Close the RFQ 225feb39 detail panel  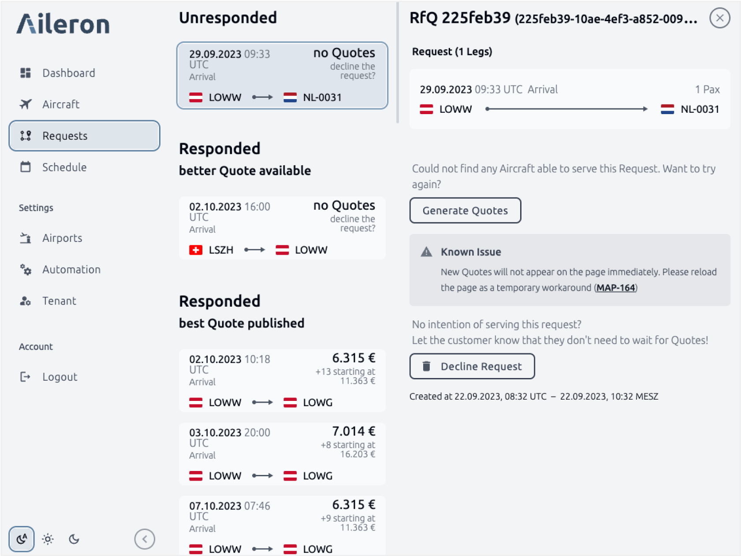coord(719,18)
